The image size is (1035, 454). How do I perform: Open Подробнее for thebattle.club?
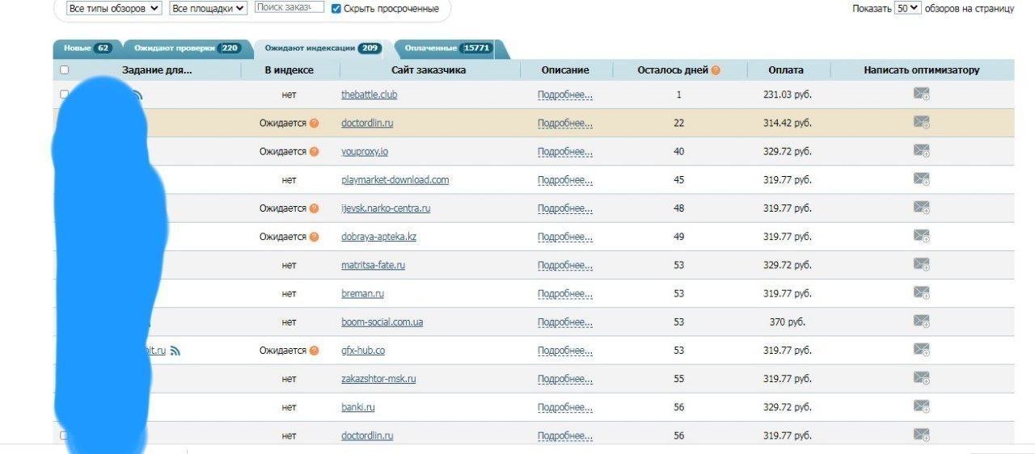pyautogui.click(x=565, y=95)
